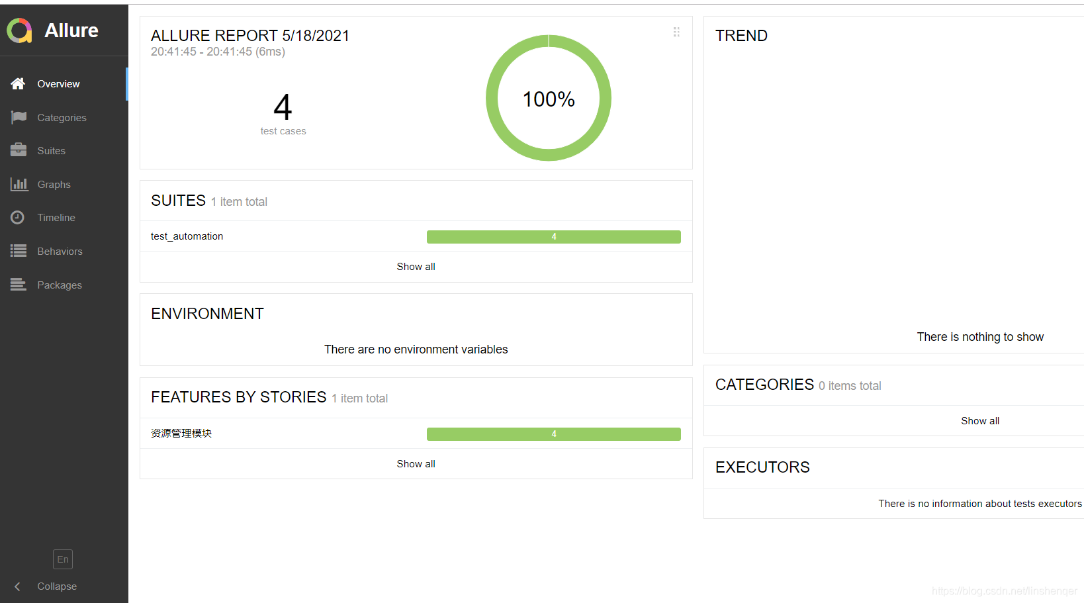Click the 20:41:45 report time range text
The width and height of the screenshot is (1084, 603).
click(x=218, y=52)
